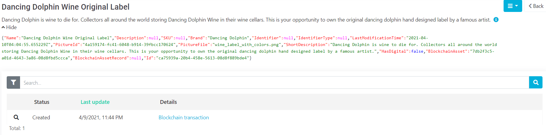Image resolution: width=546 pixels, height=135 pixels.
Task: Open the filter funnel button
Action: click(x=13, y=83)
